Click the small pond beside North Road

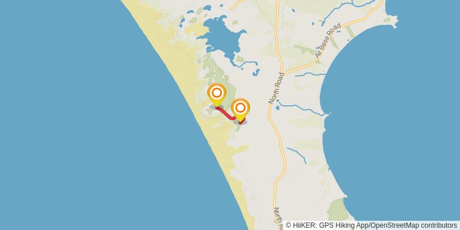277,108
